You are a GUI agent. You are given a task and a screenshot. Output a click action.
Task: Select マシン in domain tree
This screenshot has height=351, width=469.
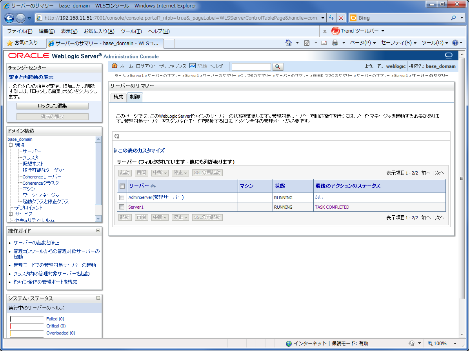coord(29,189)
